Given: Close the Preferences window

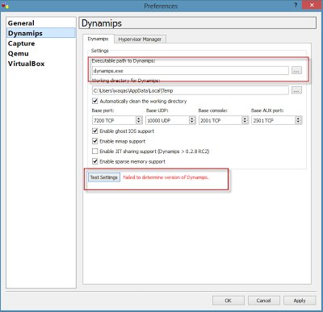Looking at the screenshot, I should (x=312, y=5).
